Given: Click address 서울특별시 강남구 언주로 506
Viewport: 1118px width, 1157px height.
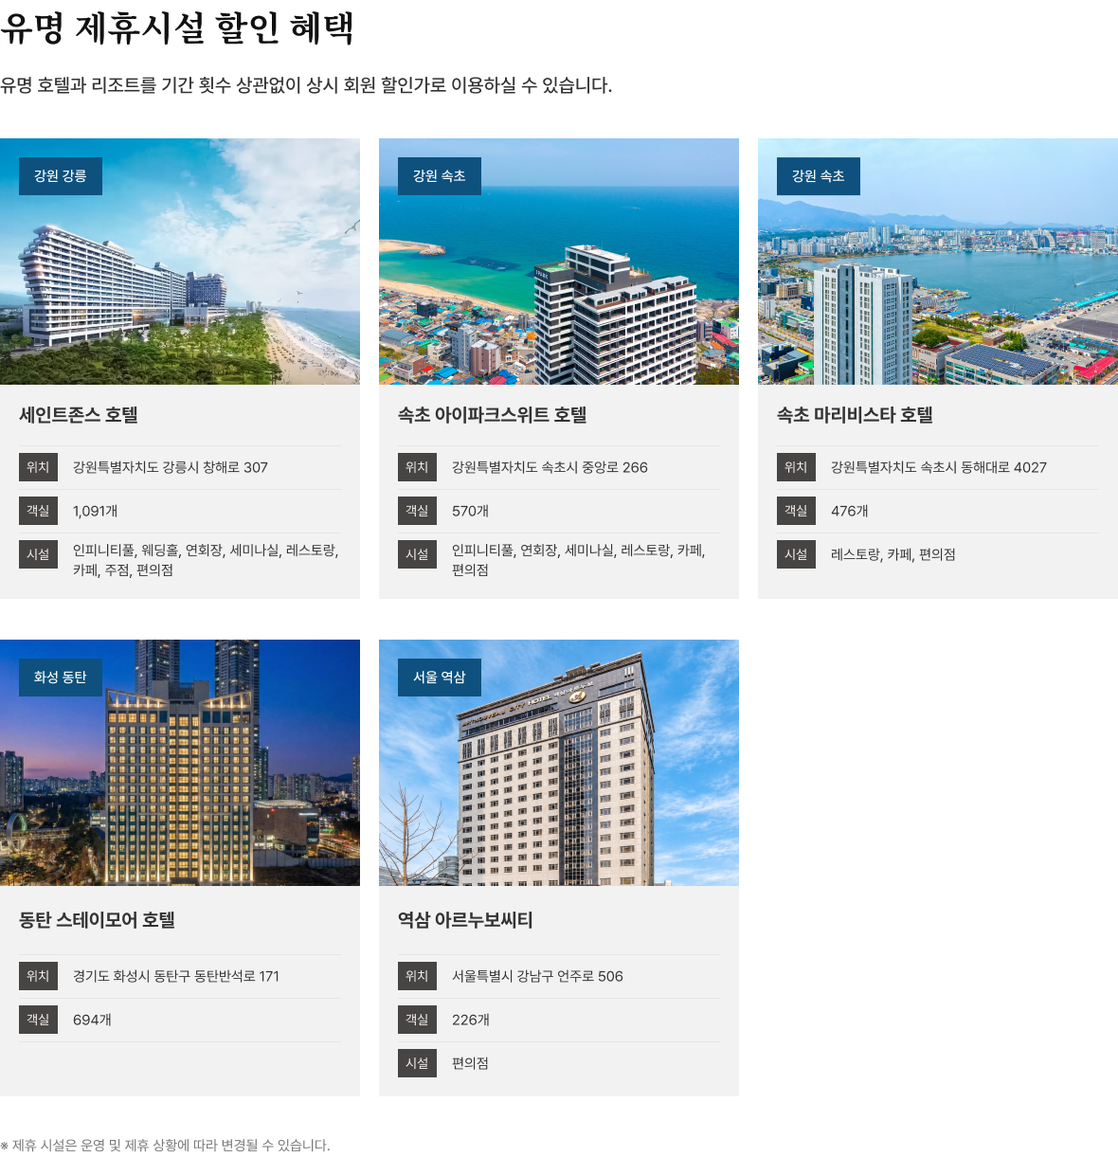Looking at the screenshot, I should 537,976.
